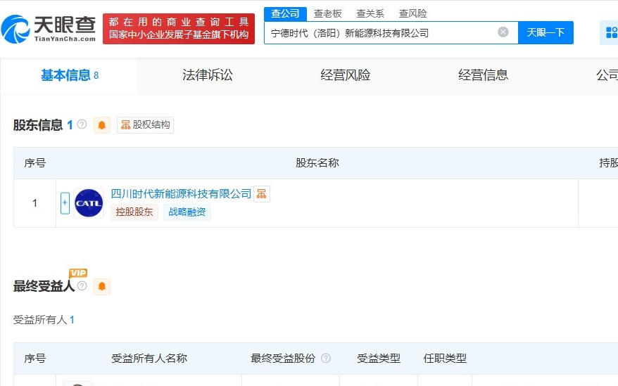The image size is (618, 386).
Task: Click the CATL shareholder logo
Action: point(89,203)
